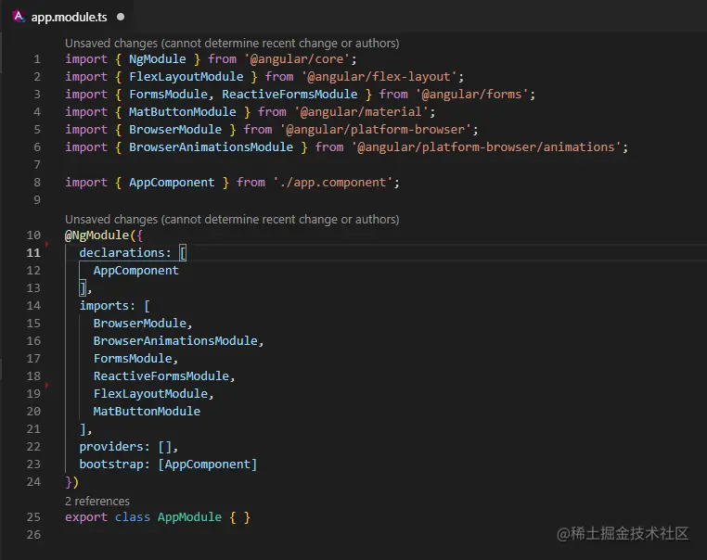Click 'FormsModule,' on line 17
Image resolution: width=707 pixels, height=560 pixels.
(135, 358)
